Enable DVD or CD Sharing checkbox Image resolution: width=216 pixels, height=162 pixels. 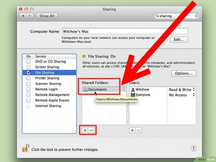click(x=28, y=61)
